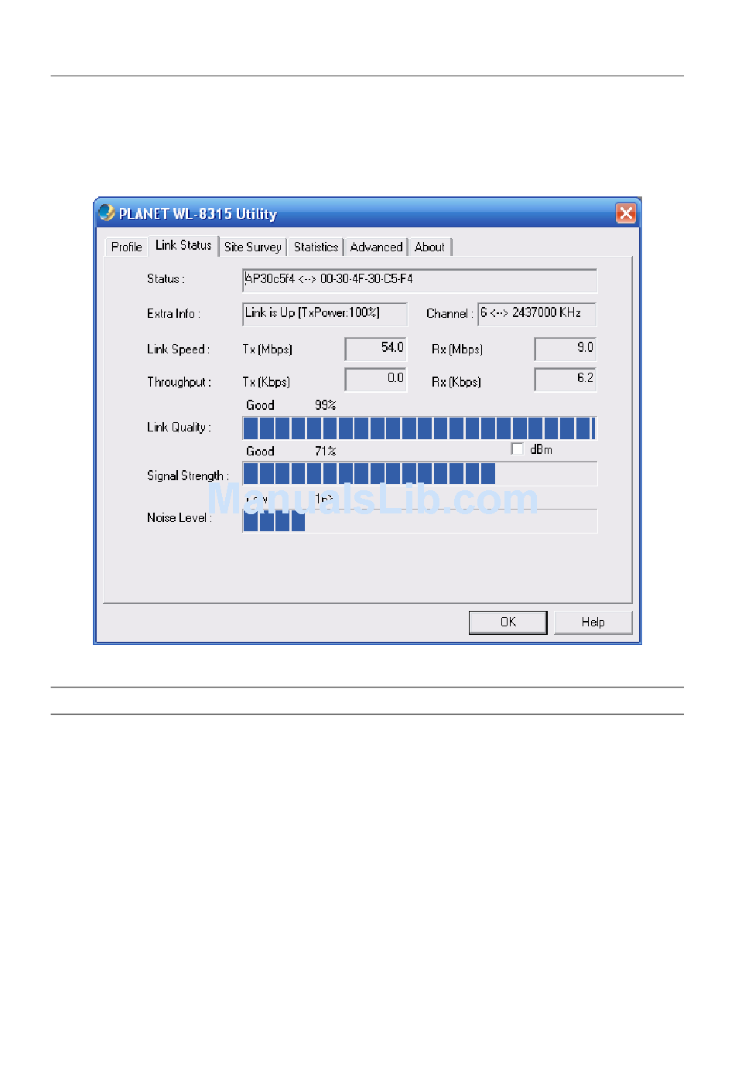Click the "Extra Info :" label
The height and width of the screenshot is (1081, 735).
(x=173, y=313)
